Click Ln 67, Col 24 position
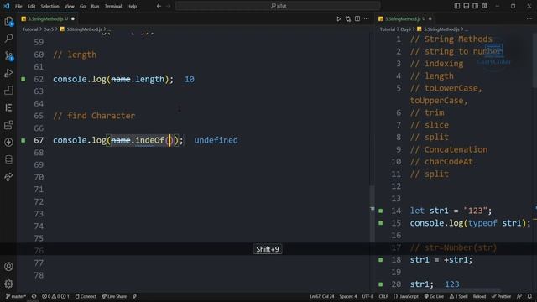This screenshot has width=537, height=302. tap(322, 296)
